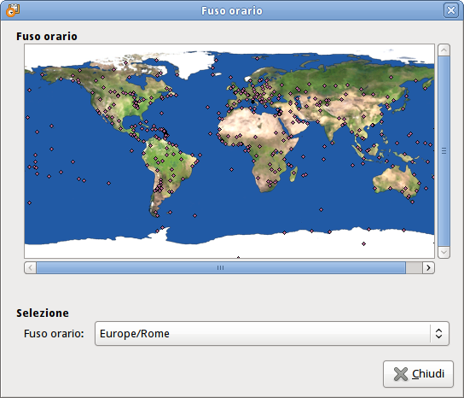Click the map's vertical scrollbar down arrow
The width and height of the screenshot is (464, 398).
pyautogui.click(x=444, y=252)
